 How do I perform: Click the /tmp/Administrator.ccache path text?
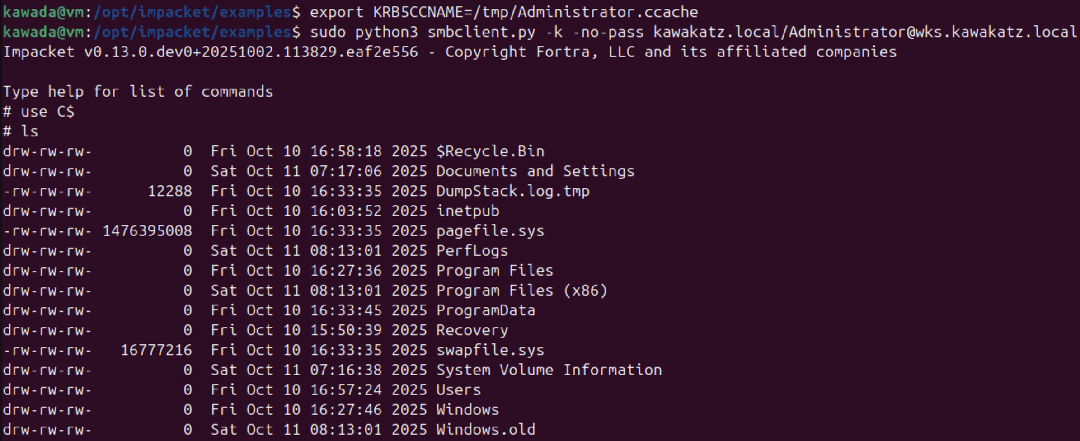tap(589, 12)
